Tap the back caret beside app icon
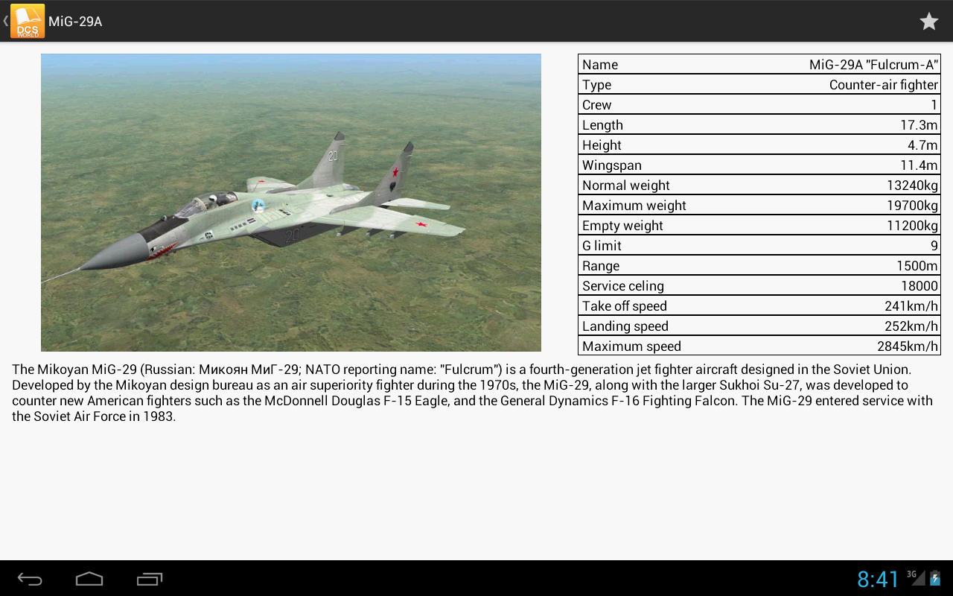953x596 pixels. coord(5,21)
